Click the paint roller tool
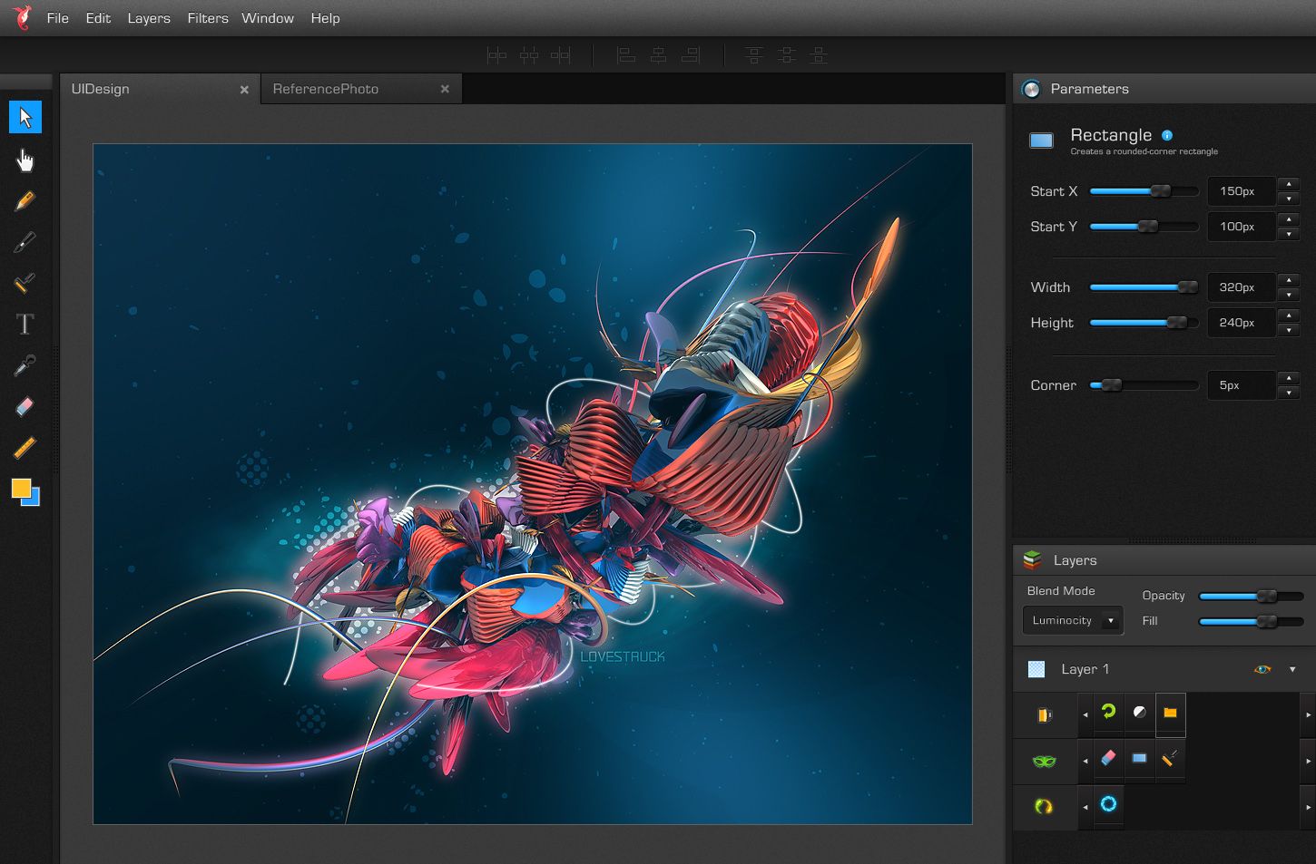Image resolution: width=1316 pixels, height=864 pixels. tap(25, 283)
